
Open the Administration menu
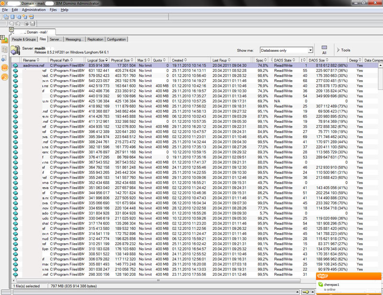tap(34, 10)
